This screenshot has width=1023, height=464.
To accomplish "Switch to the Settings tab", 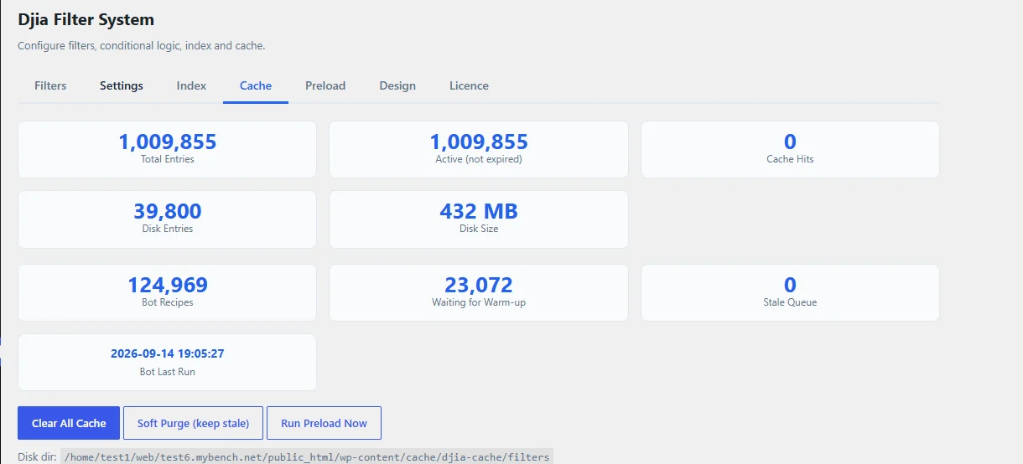I will [x=122, y=85].
